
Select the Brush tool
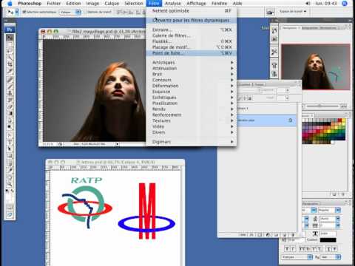click(10, 86)
